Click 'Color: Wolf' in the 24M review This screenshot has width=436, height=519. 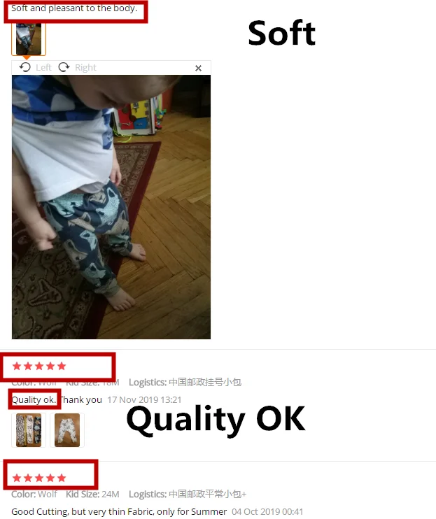34,495
